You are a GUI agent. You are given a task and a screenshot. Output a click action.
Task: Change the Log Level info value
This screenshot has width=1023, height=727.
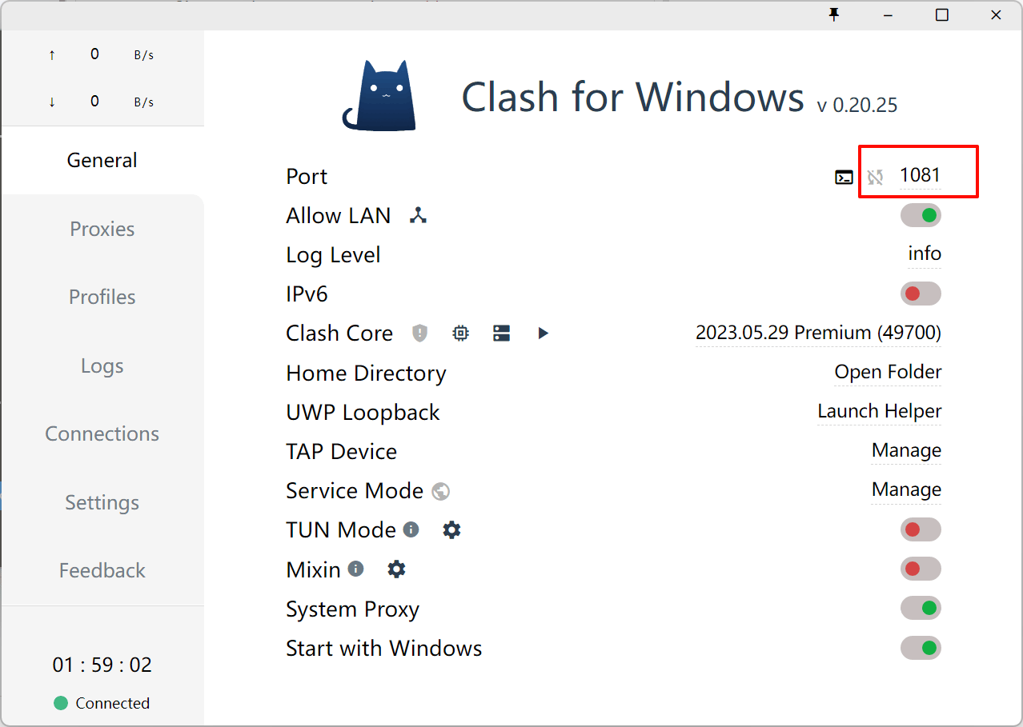[925, 254]
